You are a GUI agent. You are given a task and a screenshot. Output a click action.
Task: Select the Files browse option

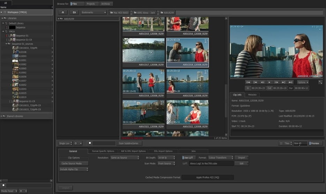click(77, 4)
